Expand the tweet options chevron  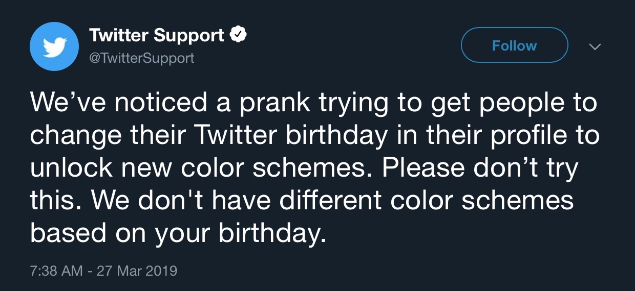595,46
